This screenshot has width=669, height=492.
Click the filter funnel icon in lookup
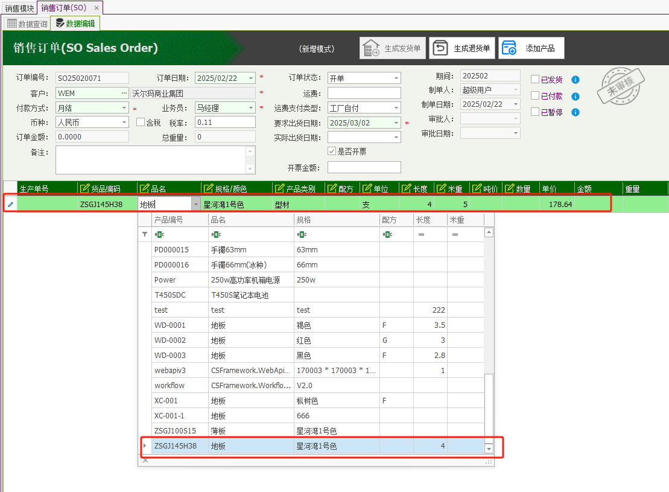click(145, 234)
